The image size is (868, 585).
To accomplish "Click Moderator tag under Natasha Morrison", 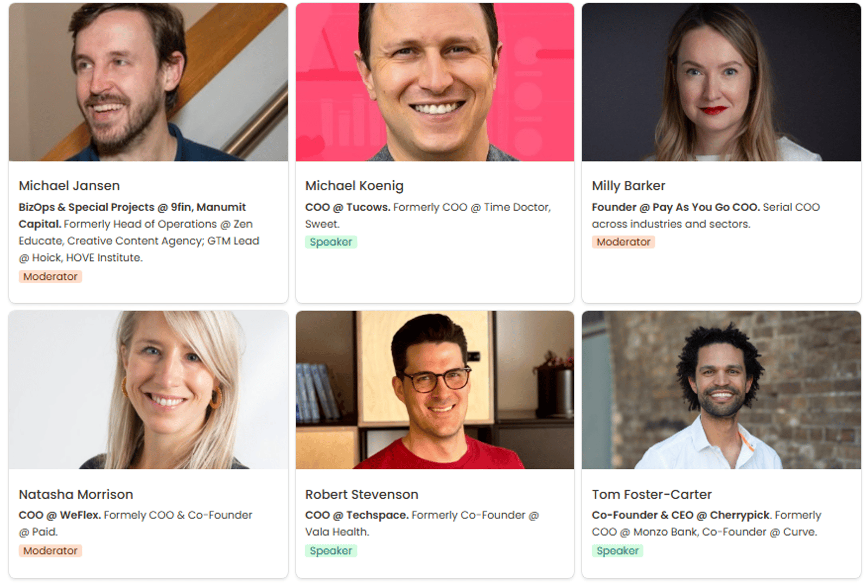I will [50, 551].
